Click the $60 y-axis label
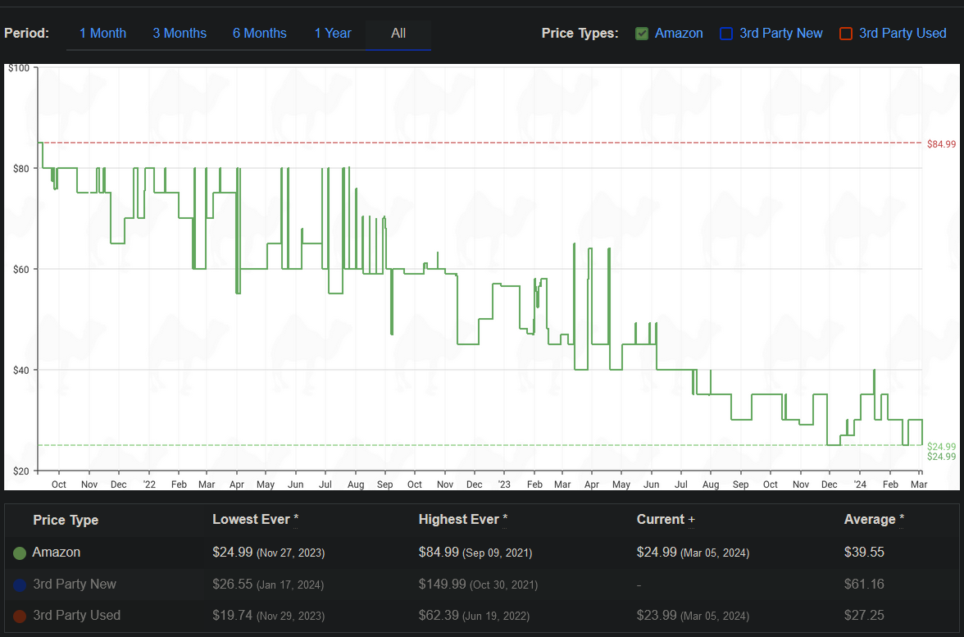The height and width of the screenshot is (637, 964). [x=21, y=269]
